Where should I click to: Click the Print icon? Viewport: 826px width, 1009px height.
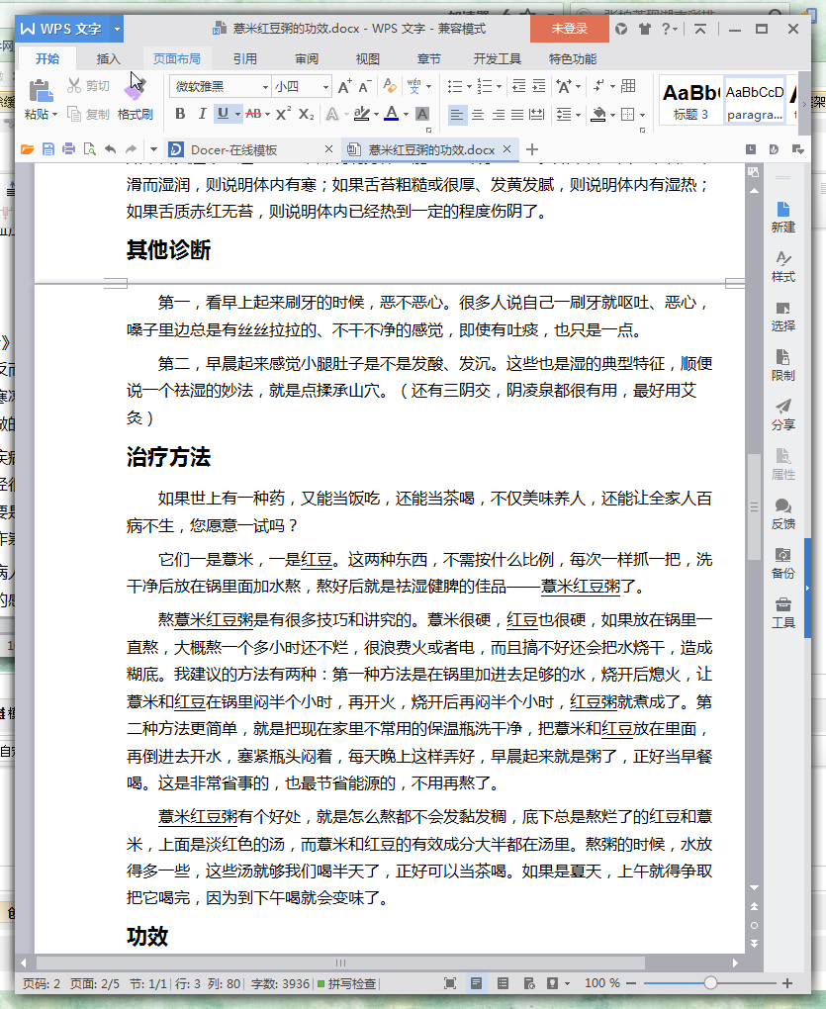(69, 149)
